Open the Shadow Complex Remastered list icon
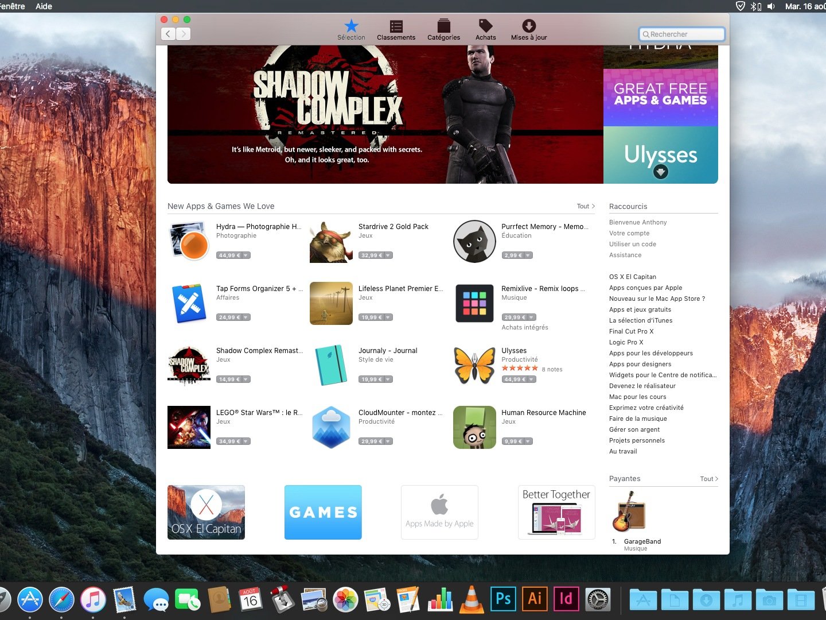 pyautogui.click(x=189, y=366)
